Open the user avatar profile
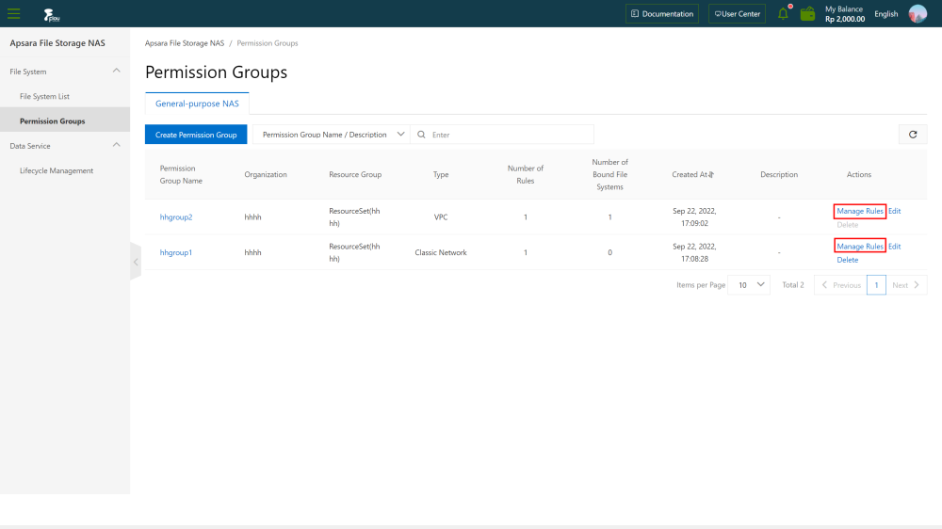This screenshot has height=529, width=942. pos(918,13)
